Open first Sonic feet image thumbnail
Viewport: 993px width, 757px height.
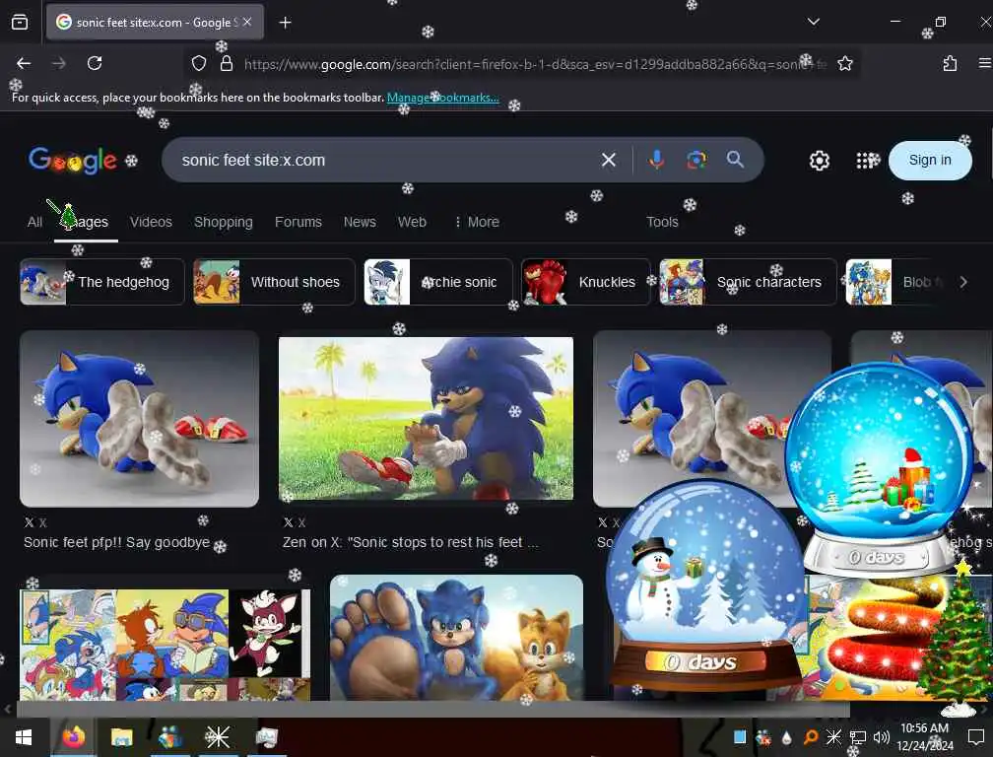pos(139,419)
